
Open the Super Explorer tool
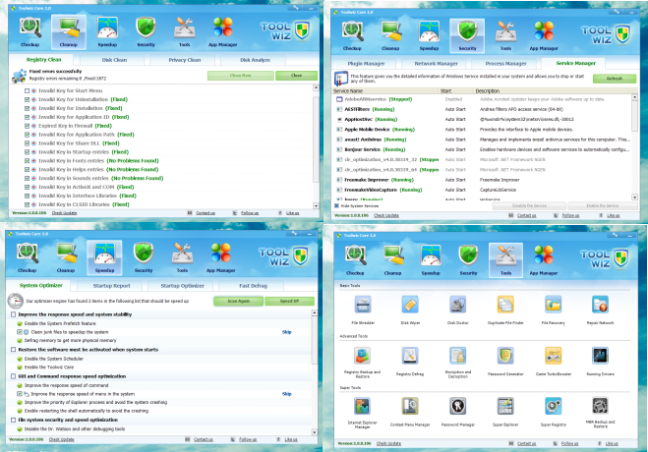[x=505, y=407]
